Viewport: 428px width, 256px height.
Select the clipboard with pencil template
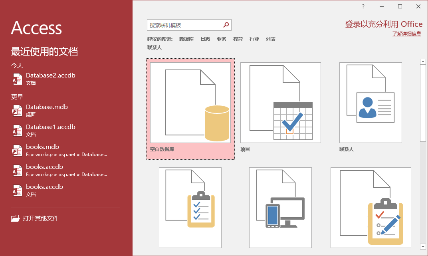[x=371, y=207]
